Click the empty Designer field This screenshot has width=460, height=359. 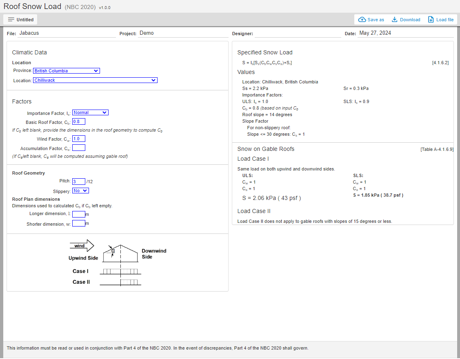tap(298, 33)
